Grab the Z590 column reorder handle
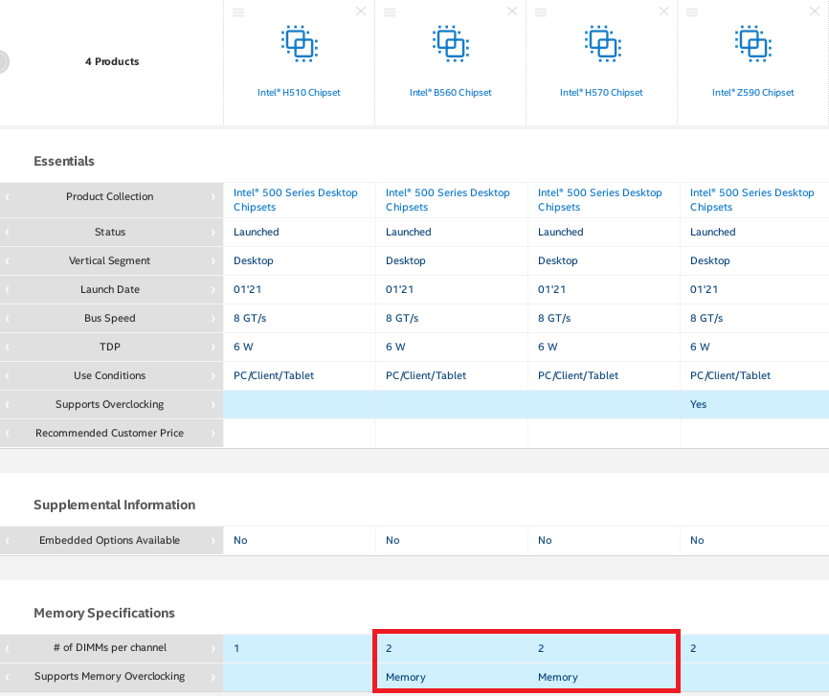Viewport: 829px width, 696px height. point(692,12)
